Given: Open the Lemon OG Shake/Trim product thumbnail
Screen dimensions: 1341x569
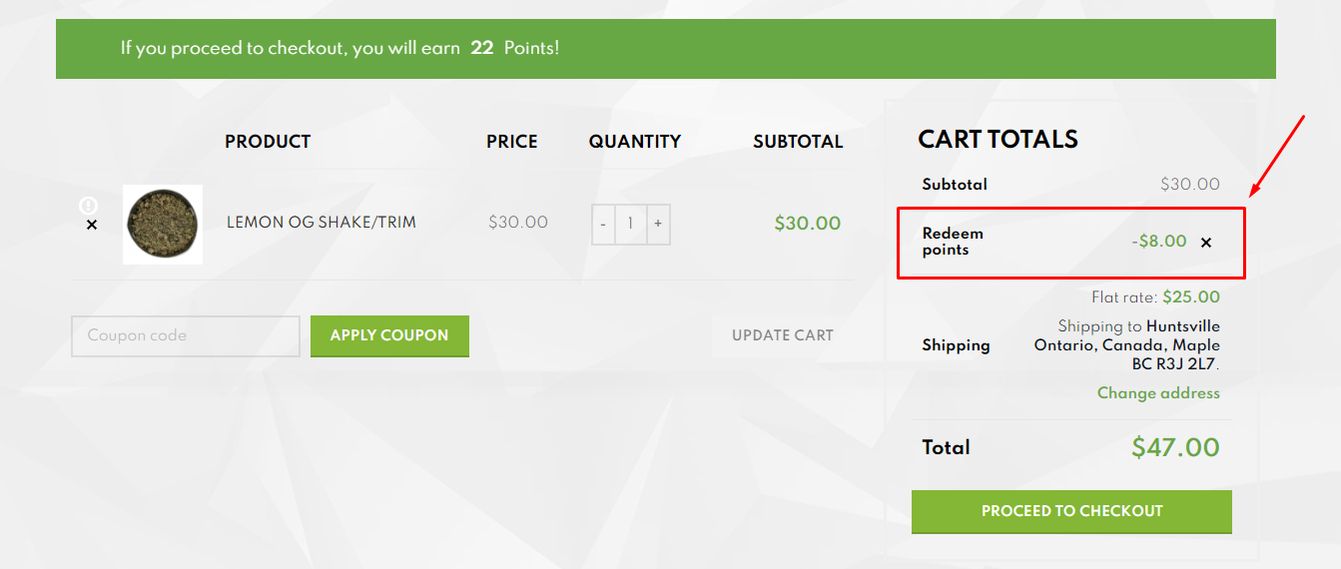Looking at the screenshot, I should (163, 224).
